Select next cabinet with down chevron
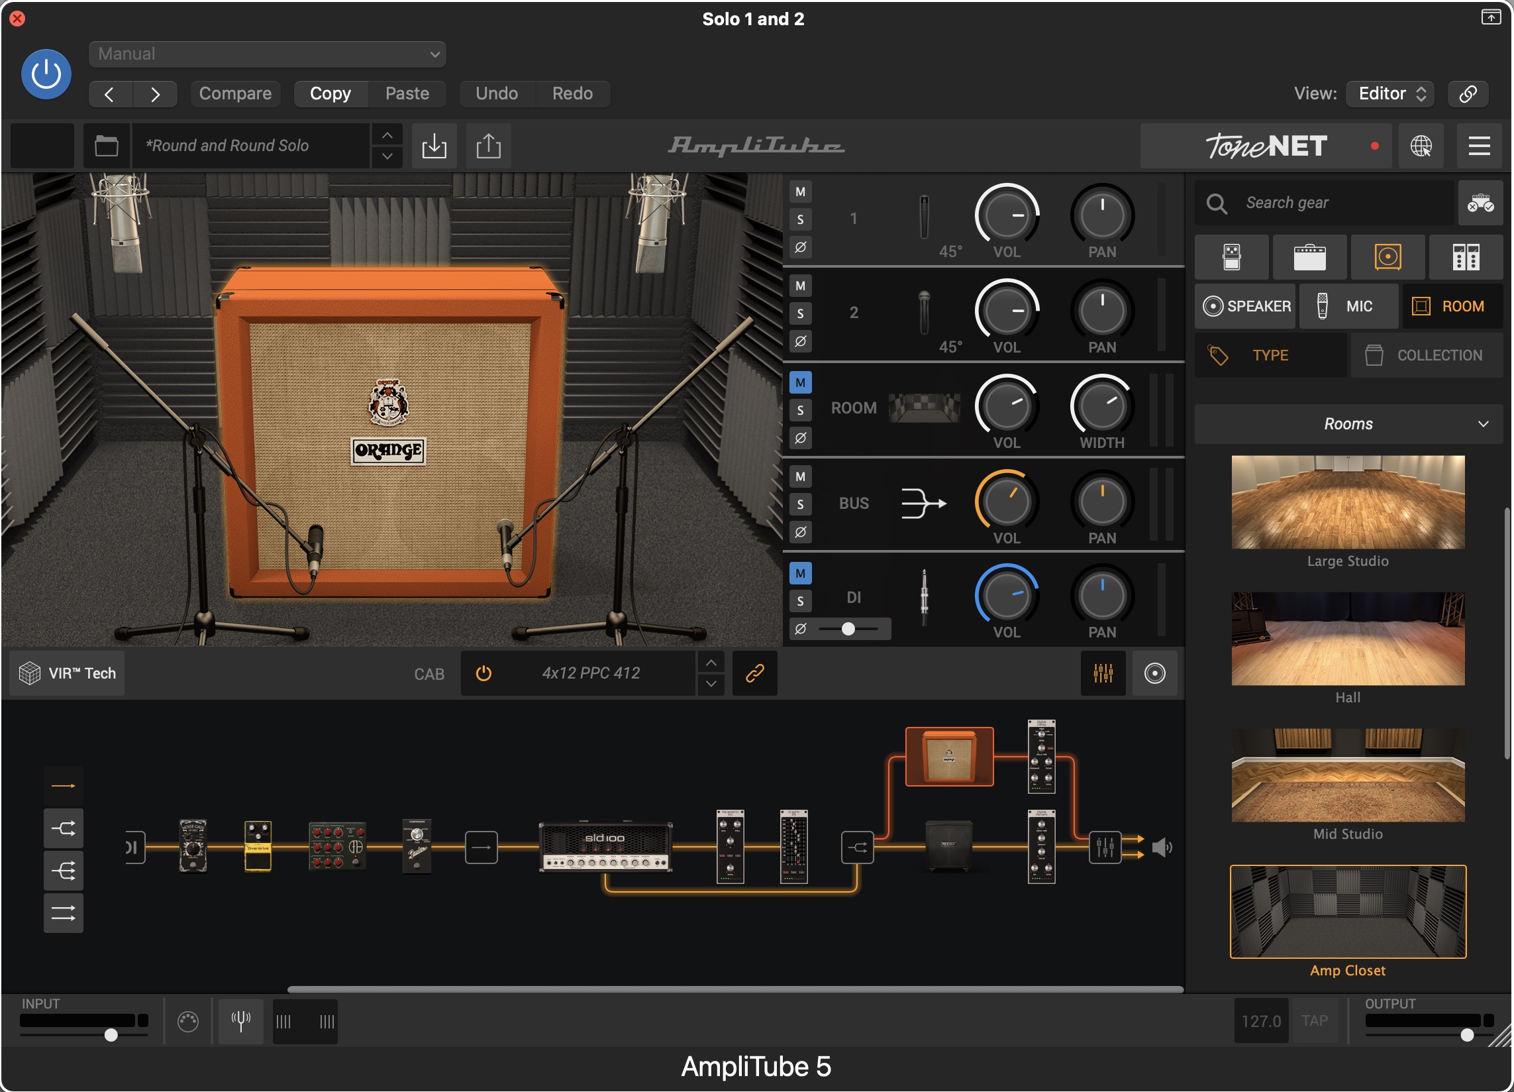The width and height of the screenshot is (1514, 1092). (x=711, y=684)
